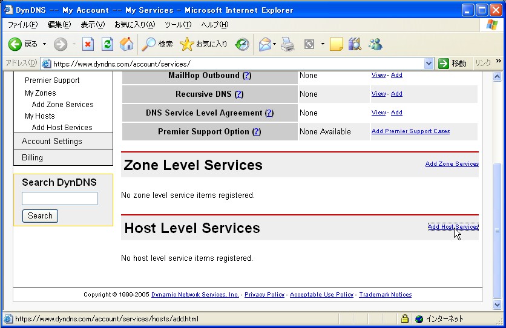Expand the Links toolbar chevron
This screenshot has height=328, width=506.
pos(498,61)
